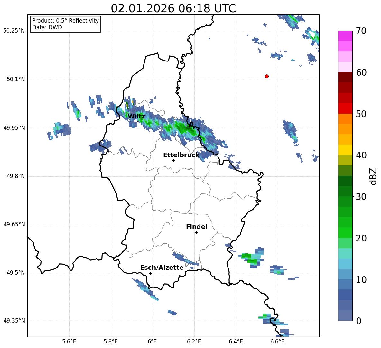Click the 50.25°N latitude label
The height and width of the screenshot is (348, 381).
click(x=14, y=31)
